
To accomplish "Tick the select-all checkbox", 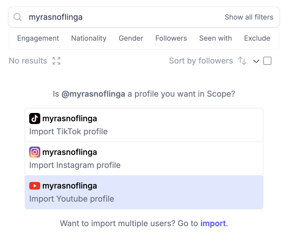I will (267, 61).
